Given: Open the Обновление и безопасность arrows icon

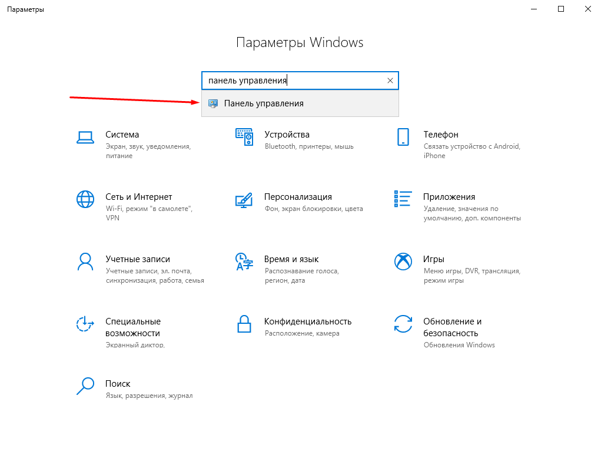Looking at the screenshot, I should (x=403, y=324).
